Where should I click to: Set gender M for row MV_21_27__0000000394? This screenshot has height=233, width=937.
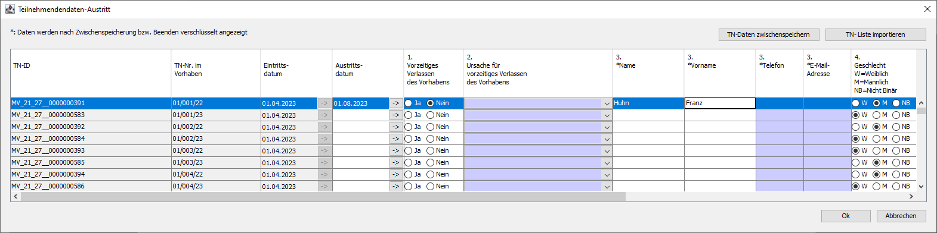click(x=876, y=174)
